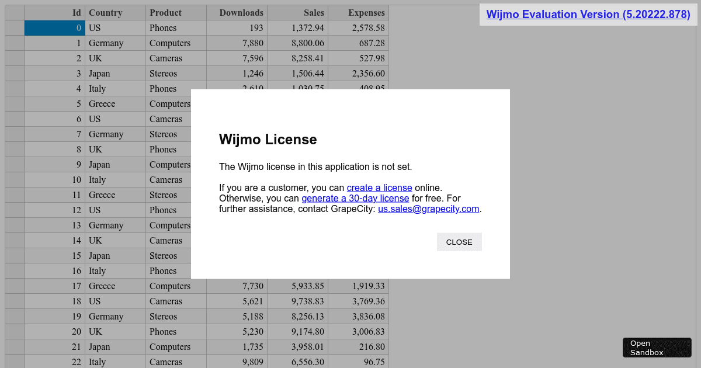
Task: Click the Downloads value 1,246
Action: point(237,74)
